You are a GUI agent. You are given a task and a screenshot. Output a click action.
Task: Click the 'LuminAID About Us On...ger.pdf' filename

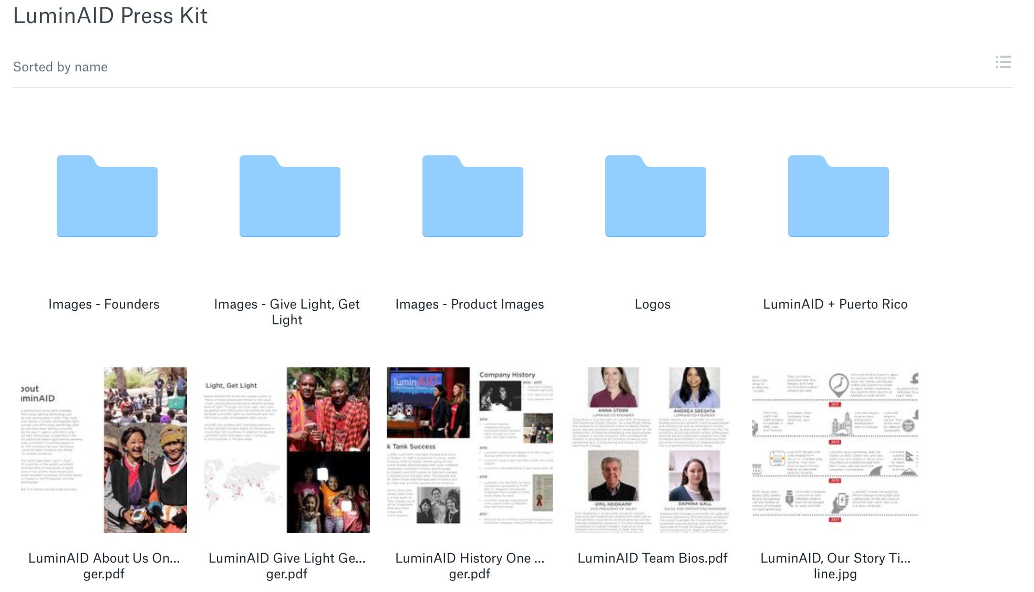pyautogui.click(x=104, y=566)
